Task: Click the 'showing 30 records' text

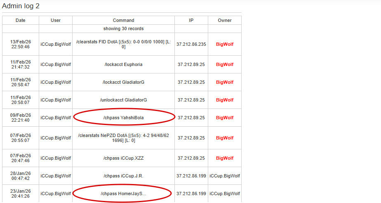Action: tap(123, 29)
